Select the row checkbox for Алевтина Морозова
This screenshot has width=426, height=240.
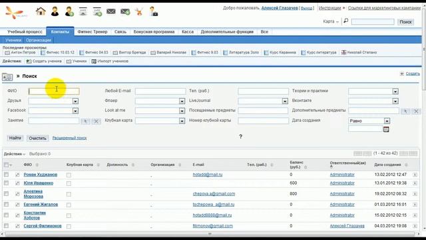[6, 194]
